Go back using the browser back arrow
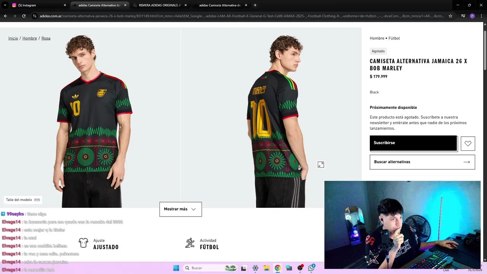Image resolution: width=487 pixels, height=274 pixels. [5, 16]
